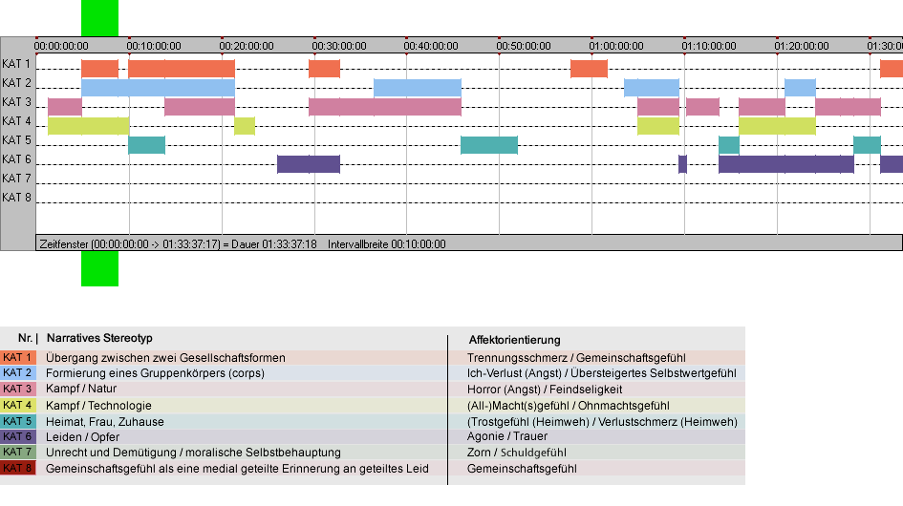The image size is (903, 506).
Task: Click the pink KAT 3 legend swatch
Action: (18, 389)
